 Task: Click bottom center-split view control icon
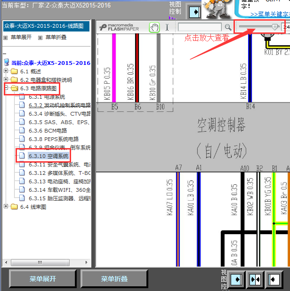pos(255,279)
